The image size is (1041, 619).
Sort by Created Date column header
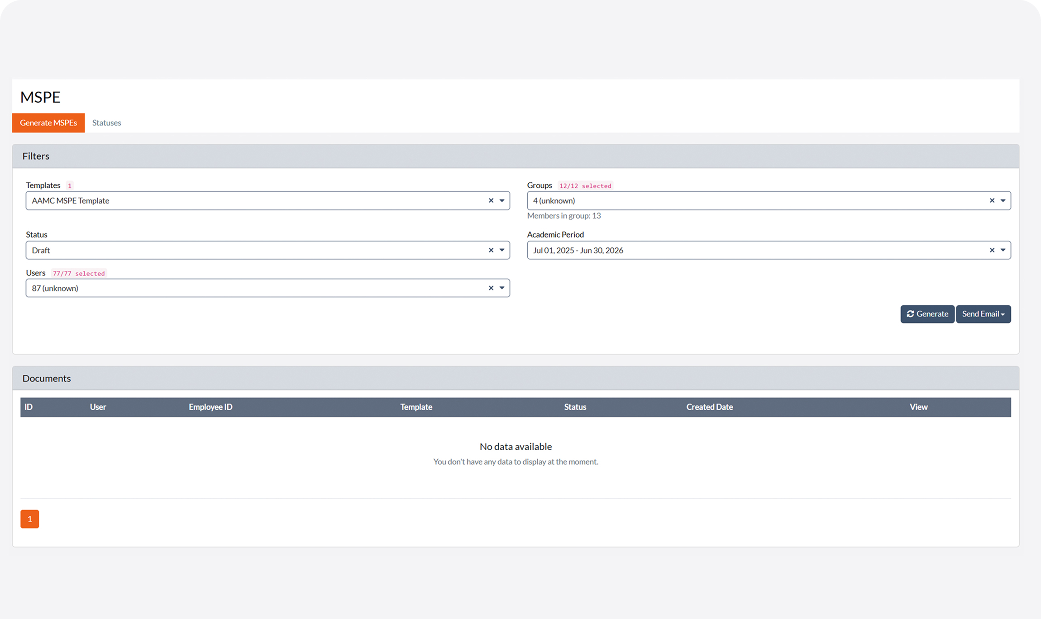pyautogui.click(x=709, y=407)
